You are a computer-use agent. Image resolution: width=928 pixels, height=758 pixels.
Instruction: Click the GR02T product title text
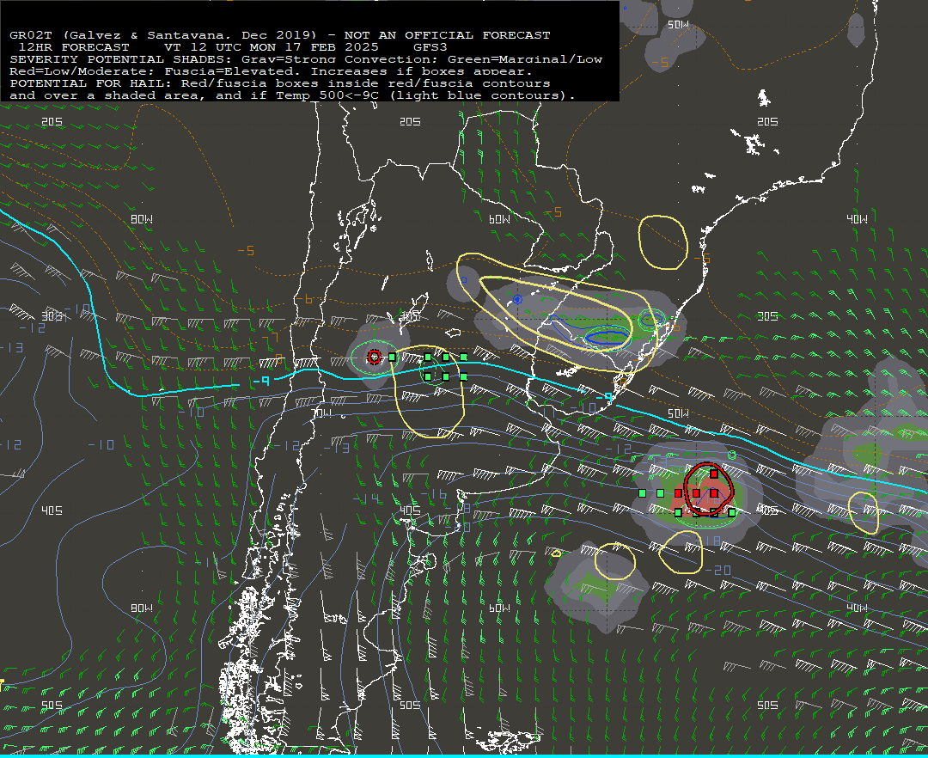coord(162,35)
